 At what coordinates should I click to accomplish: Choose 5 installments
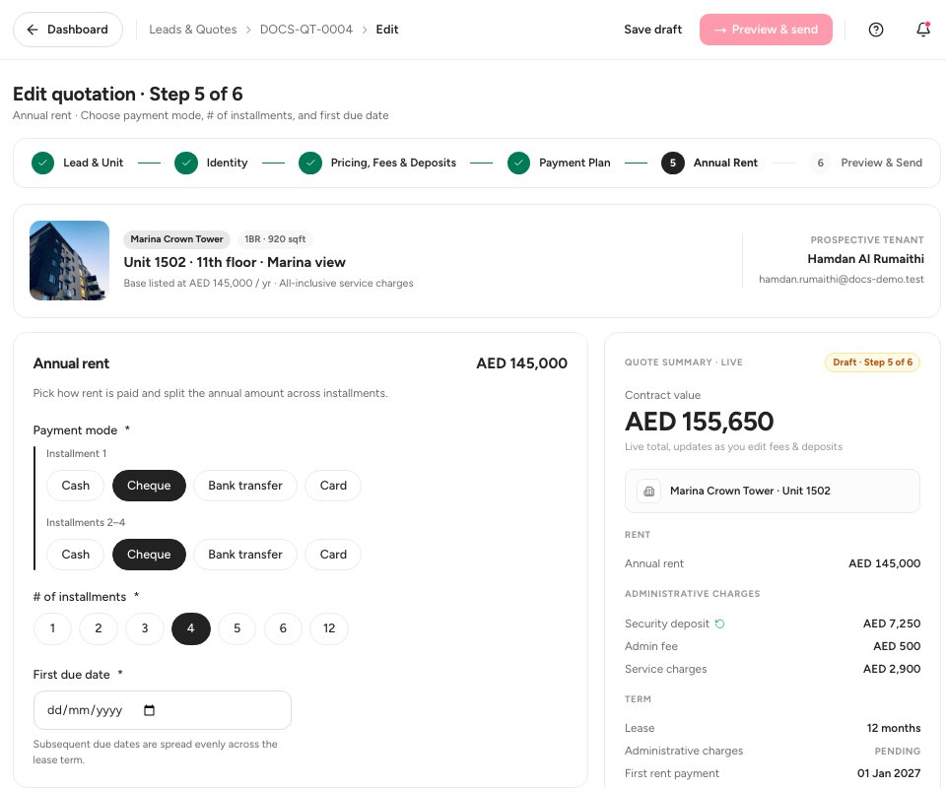coord(237,628)
